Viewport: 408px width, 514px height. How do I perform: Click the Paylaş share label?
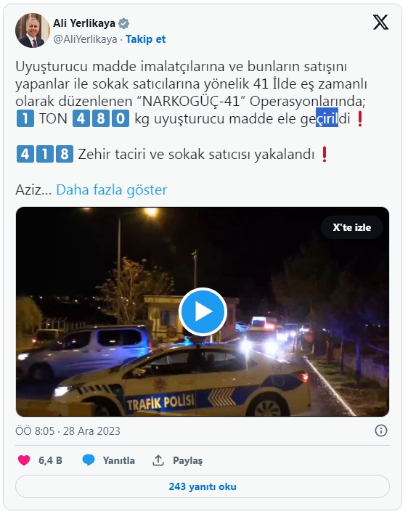click(x=188, y=460)
